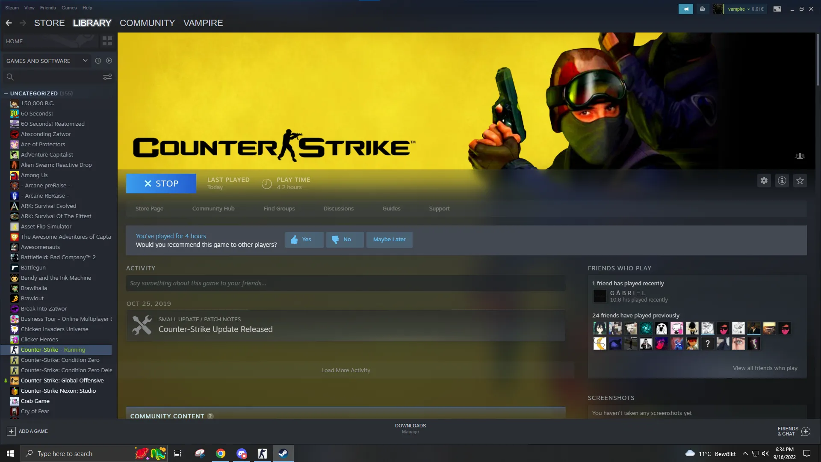Select ARK: Survival Evolved in library
Viewport: 821px width, 462px height.
[49, 206]
